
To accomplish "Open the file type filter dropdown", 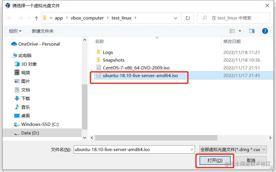I will 233,150.
